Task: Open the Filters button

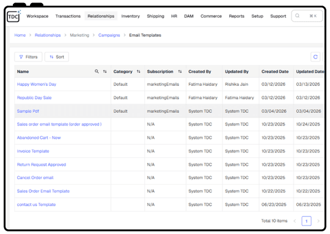Action: [x=28, y=57]
